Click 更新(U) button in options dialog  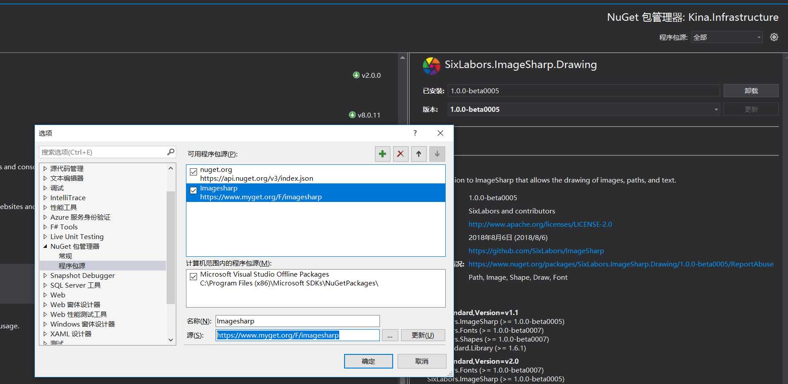tap(423, 335)
